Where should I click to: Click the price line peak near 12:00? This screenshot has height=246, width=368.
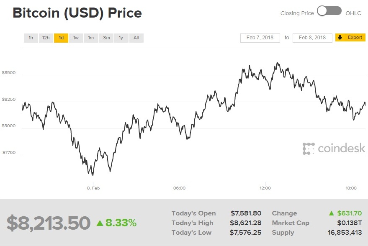pyautogui.click(x=277, y=63)
